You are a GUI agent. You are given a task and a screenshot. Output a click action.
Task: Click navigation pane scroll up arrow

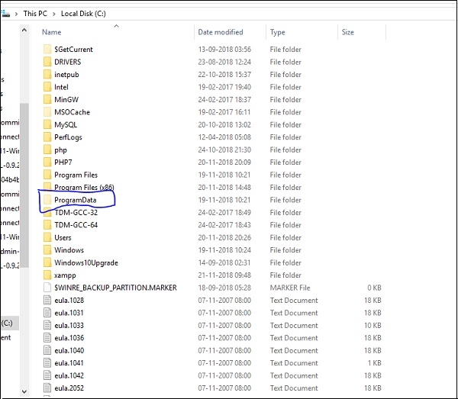[x=24, y=30]
